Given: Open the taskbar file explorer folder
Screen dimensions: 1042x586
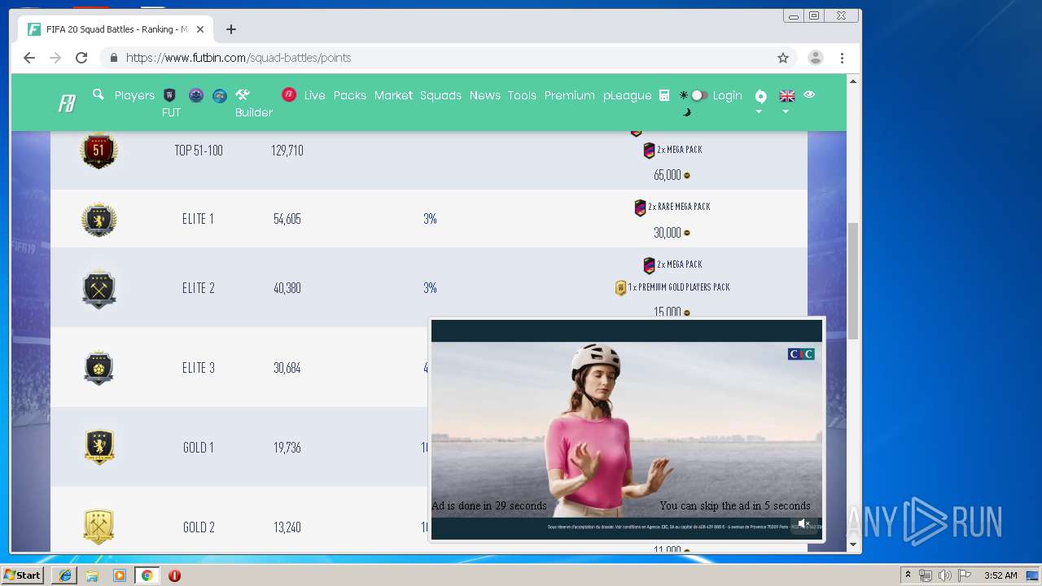Looking at the screenshot, I should [92, 575].
